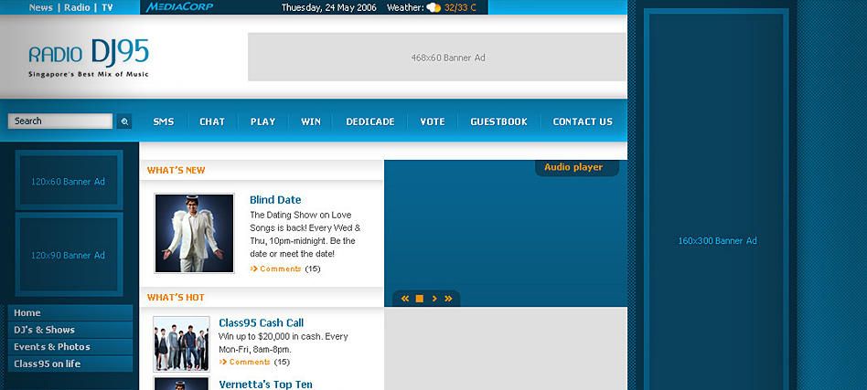The image size is (867, 390).
Task: Open the CHAT navigation item
Action: (212, 122)
